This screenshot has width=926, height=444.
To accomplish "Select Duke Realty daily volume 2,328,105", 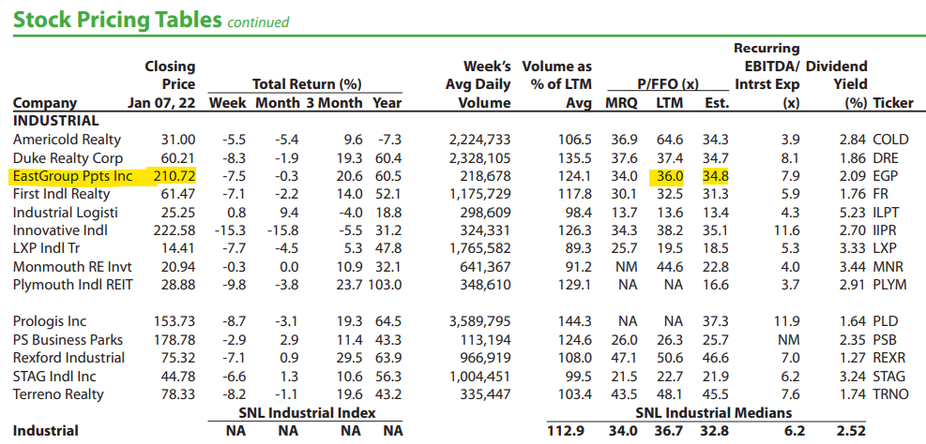I will [x=479, y=158].
